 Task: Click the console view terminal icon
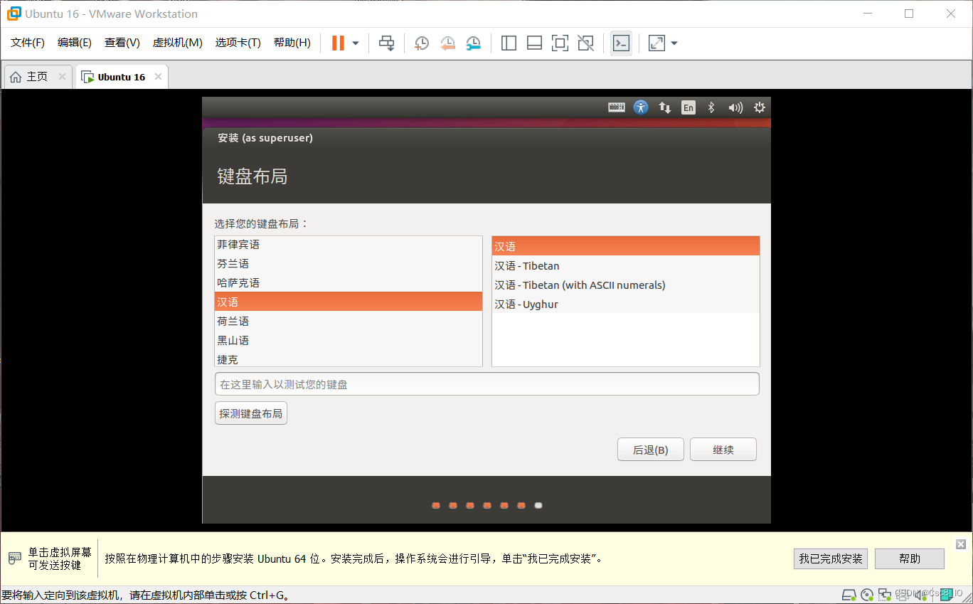tap(621, 43)
